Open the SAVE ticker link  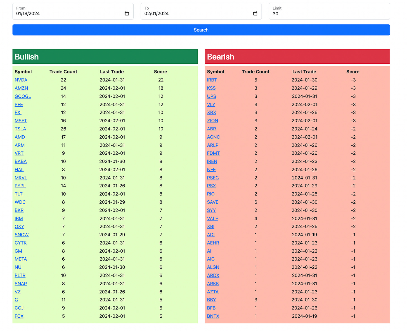tap(213, 202)
